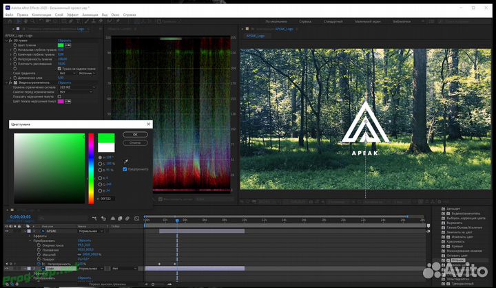Toggle the Туман на заднем плане checkbox

[60, 69]
